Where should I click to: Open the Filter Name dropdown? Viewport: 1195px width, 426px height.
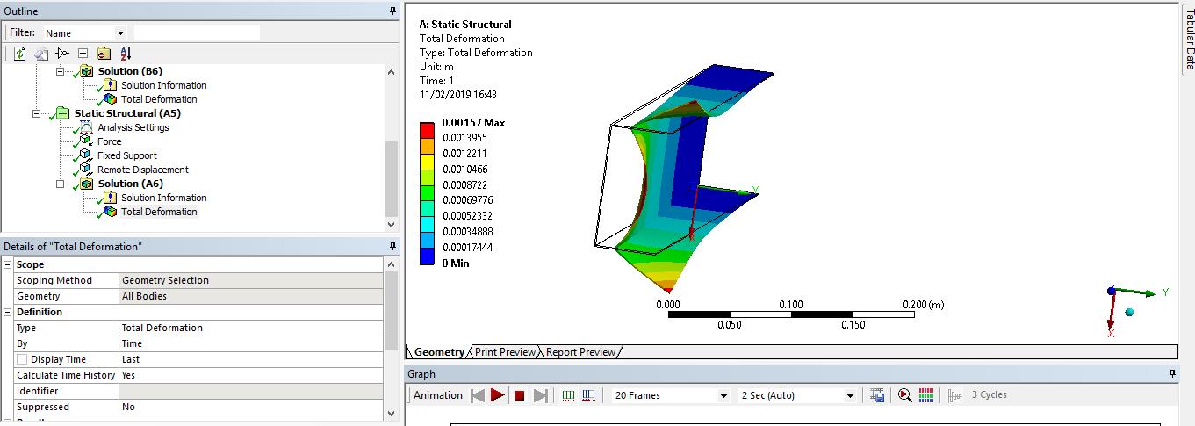[84, 33]
